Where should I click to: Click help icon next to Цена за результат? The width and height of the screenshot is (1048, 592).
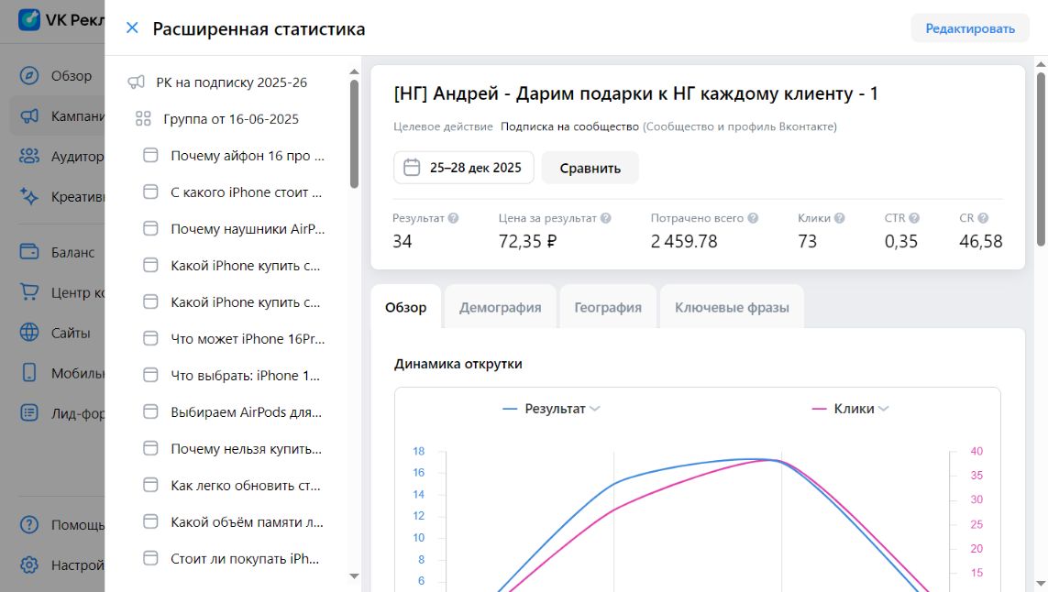pyautogui.click(x=605, y=218)
